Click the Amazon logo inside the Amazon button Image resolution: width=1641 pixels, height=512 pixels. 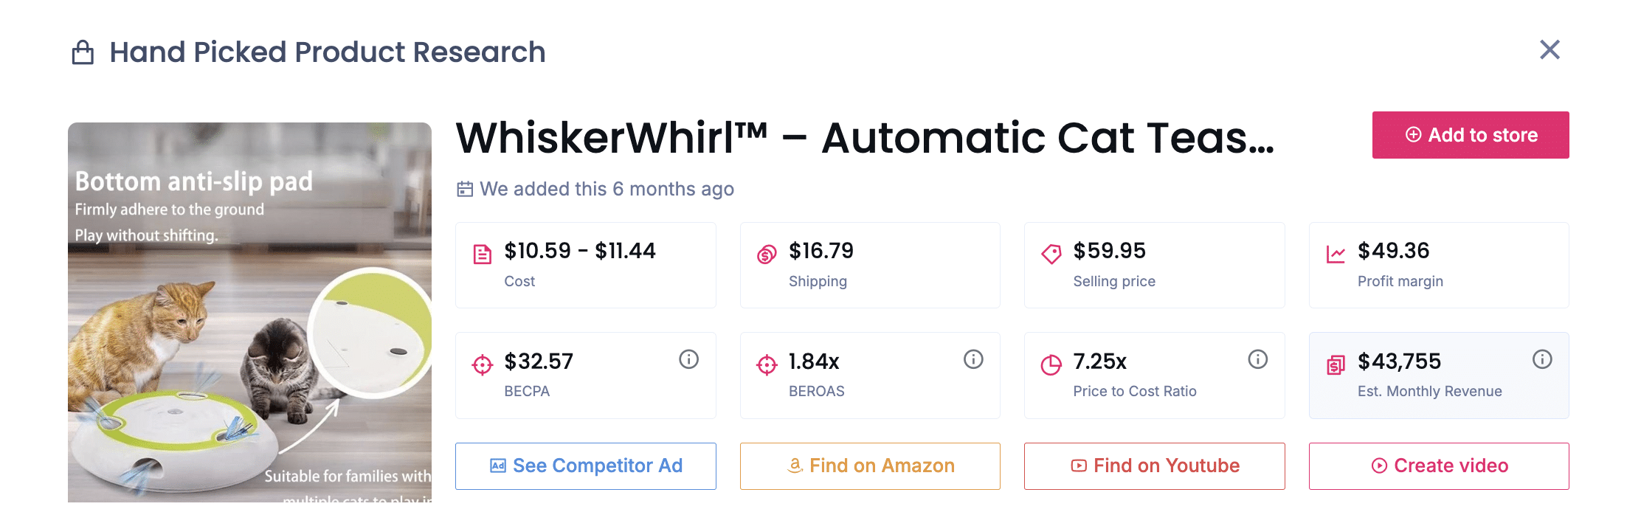point(795,466)
